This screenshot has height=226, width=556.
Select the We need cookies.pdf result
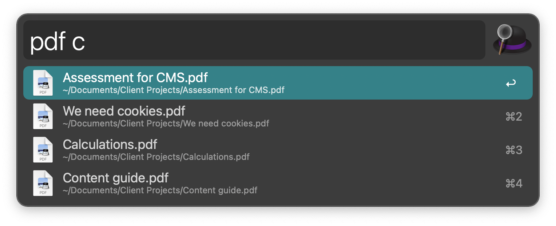click(x=124, y=111)
